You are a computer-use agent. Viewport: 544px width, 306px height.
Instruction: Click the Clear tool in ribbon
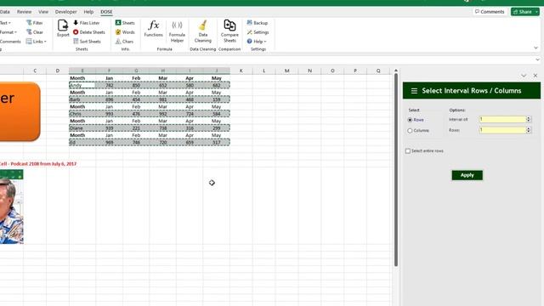pyautogui.click(x=35, y=32)
